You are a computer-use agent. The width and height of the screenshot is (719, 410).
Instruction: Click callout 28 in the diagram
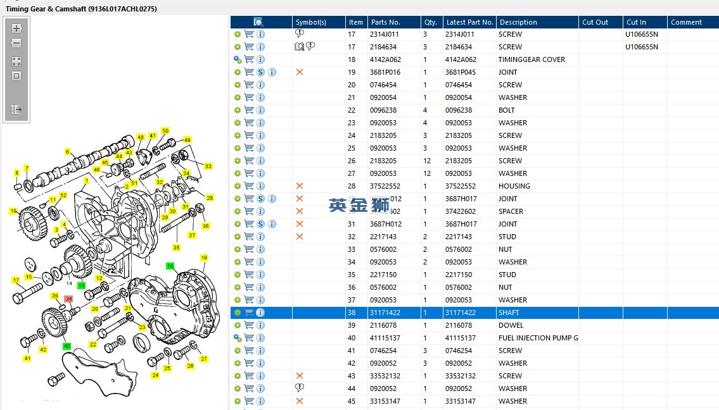point(210,198)
